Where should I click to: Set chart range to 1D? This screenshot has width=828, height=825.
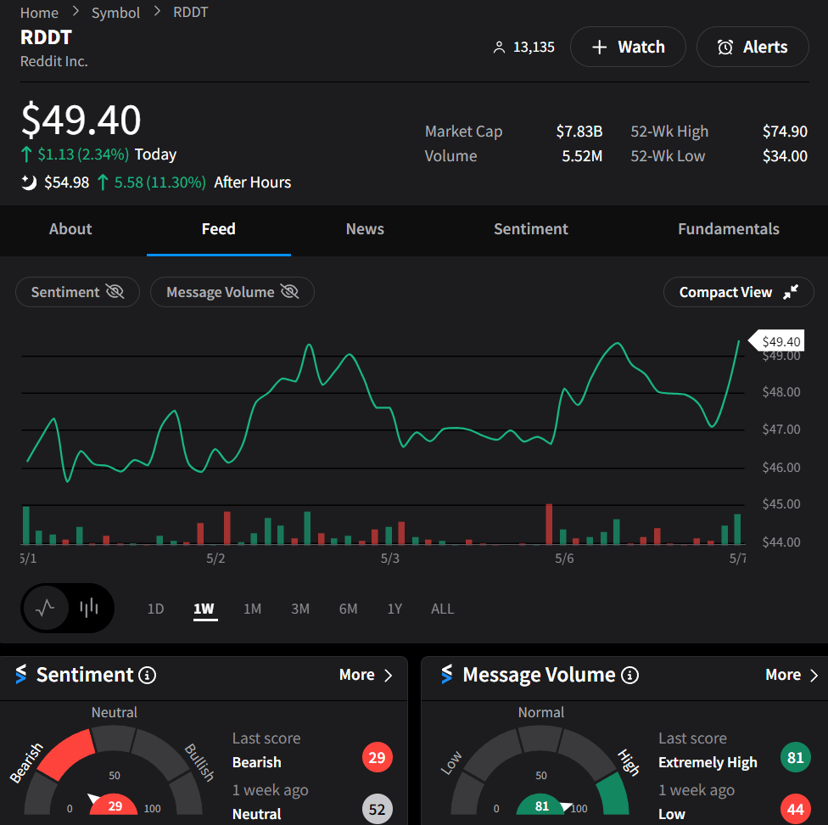(155, 609)
